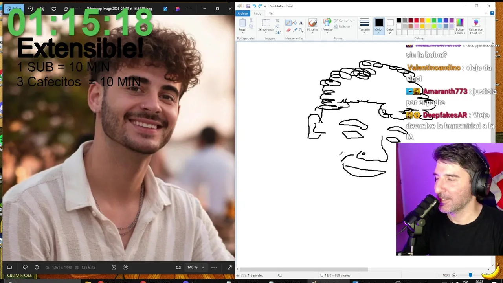Select the Text tool in Paint
This screenshot has width=503, height=283.
pos(301,23)
